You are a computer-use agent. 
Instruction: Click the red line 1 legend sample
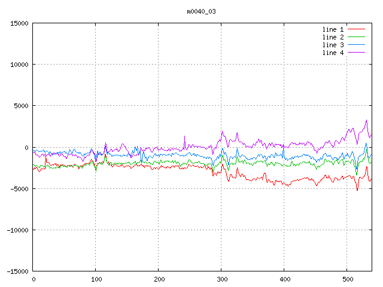click(x=357, y=29)
